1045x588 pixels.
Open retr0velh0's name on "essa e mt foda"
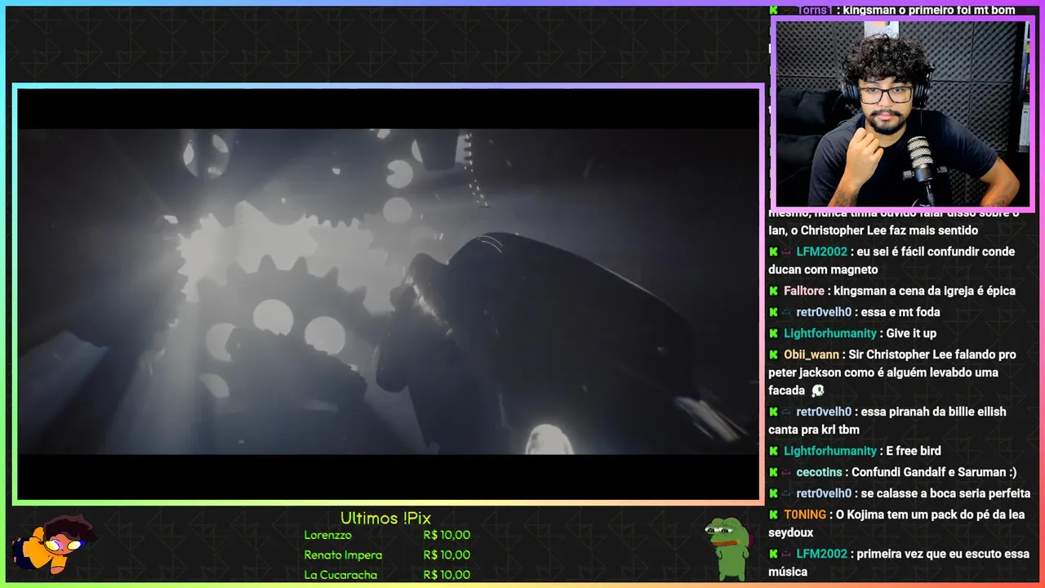[824, 312]
